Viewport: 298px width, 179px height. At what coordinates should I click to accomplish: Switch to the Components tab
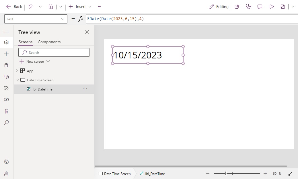click(49, 42)
